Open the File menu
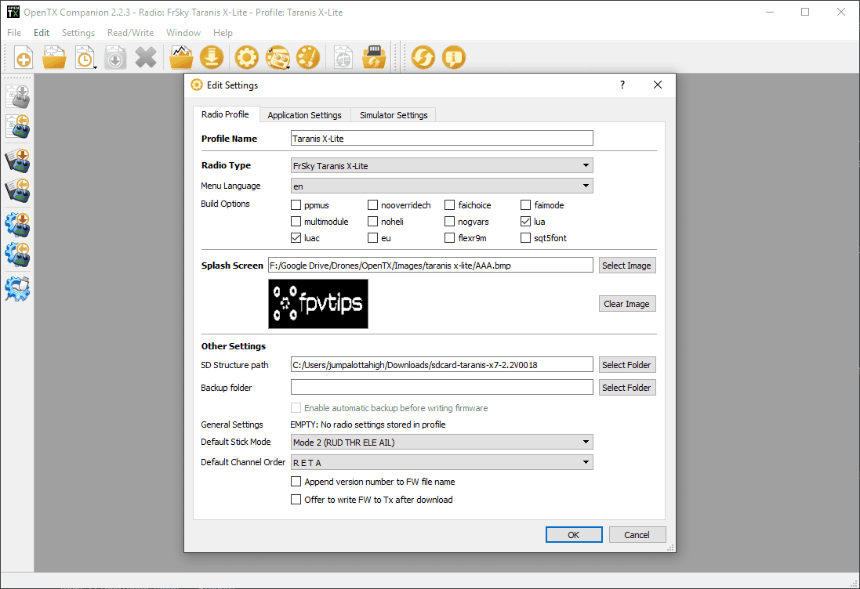 [14, 33]
